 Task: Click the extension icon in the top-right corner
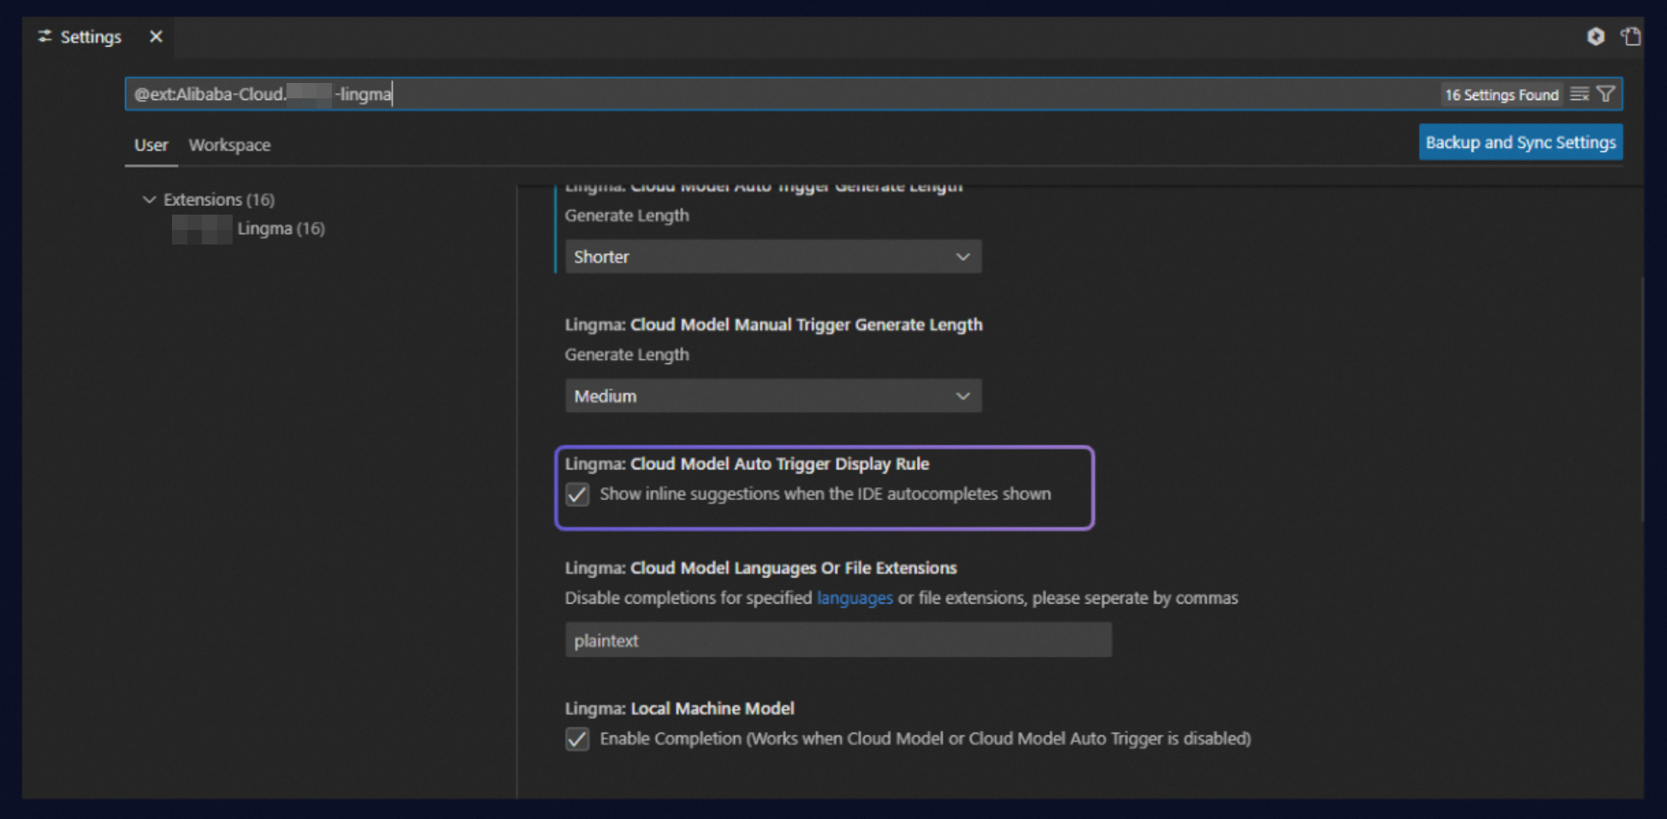1596,37
